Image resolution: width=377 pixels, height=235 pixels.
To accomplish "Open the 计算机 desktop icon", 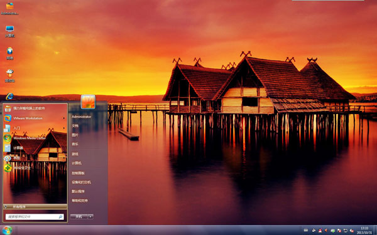I will [x=10, y=31].
